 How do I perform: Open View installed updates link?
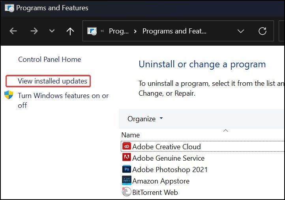pos(52,81)
